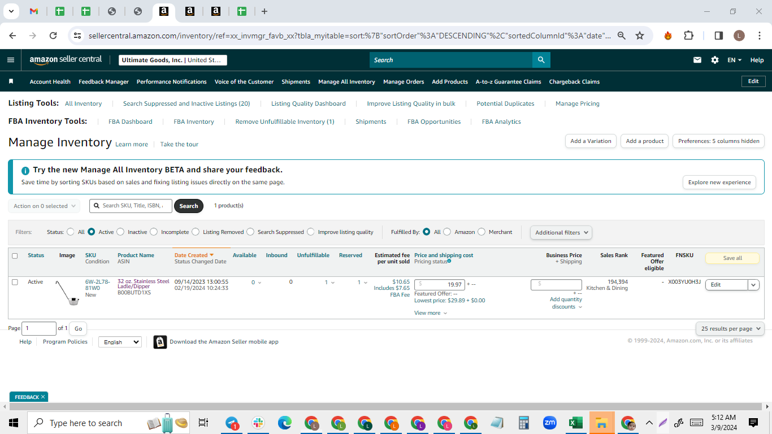This screenshot has height=434, width=772.
Task: Expand Add quantity discounts
Action: (x=566, y=303)
